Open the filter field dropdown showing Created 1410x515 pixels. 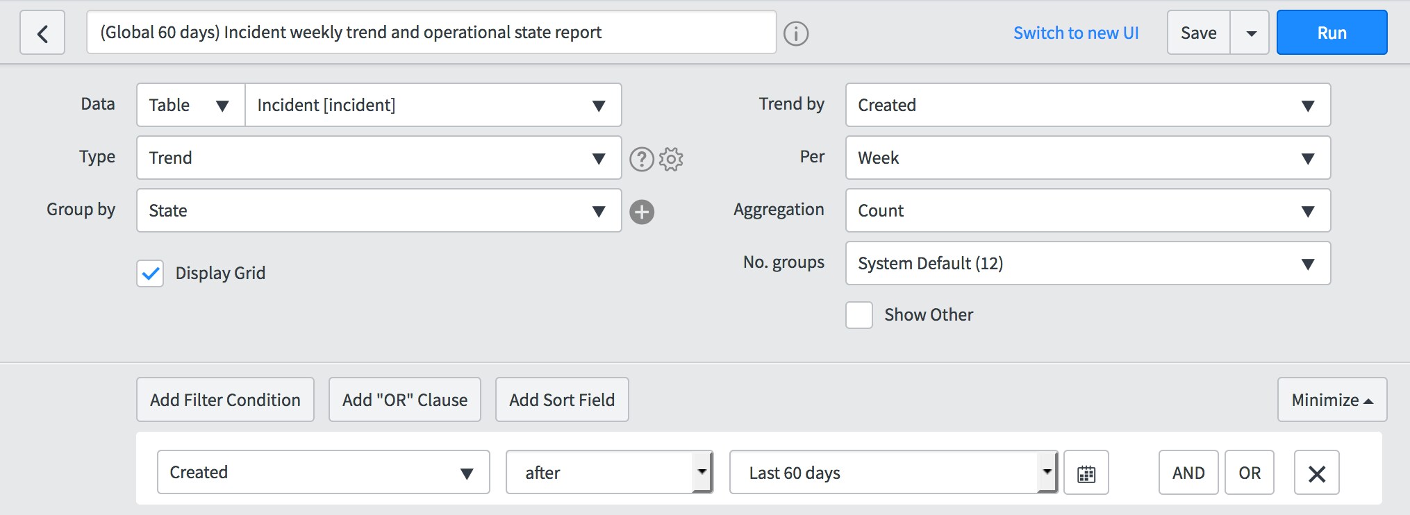[x=324, y=472]
